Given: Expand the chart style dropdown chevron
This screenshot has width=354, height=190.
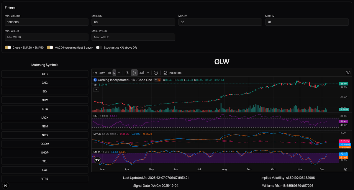Looking at the screenshot, I should 148,73.
